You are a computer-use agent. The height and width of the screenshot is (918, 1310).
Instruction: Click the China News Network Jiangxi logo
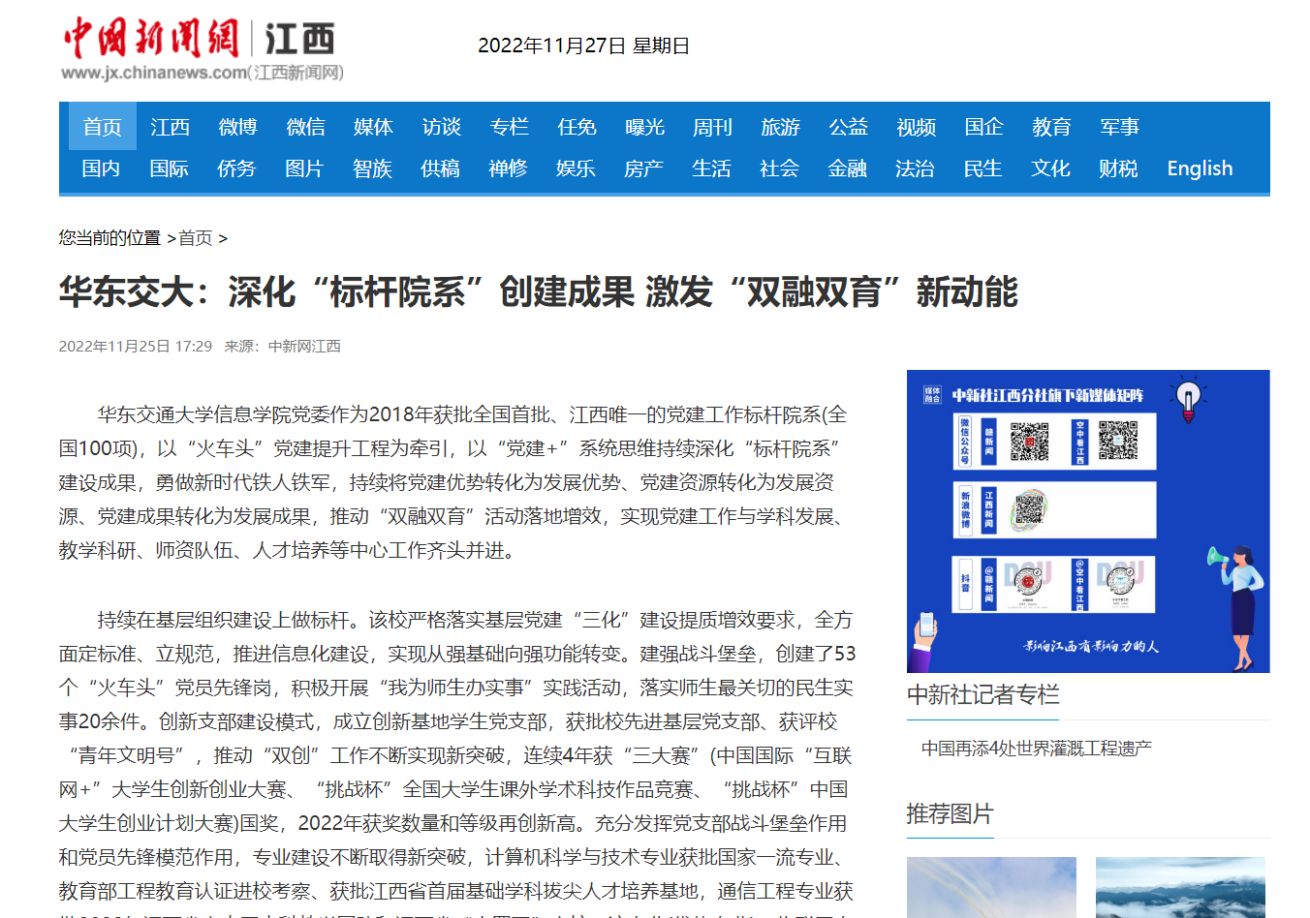[x=202, y=48]
